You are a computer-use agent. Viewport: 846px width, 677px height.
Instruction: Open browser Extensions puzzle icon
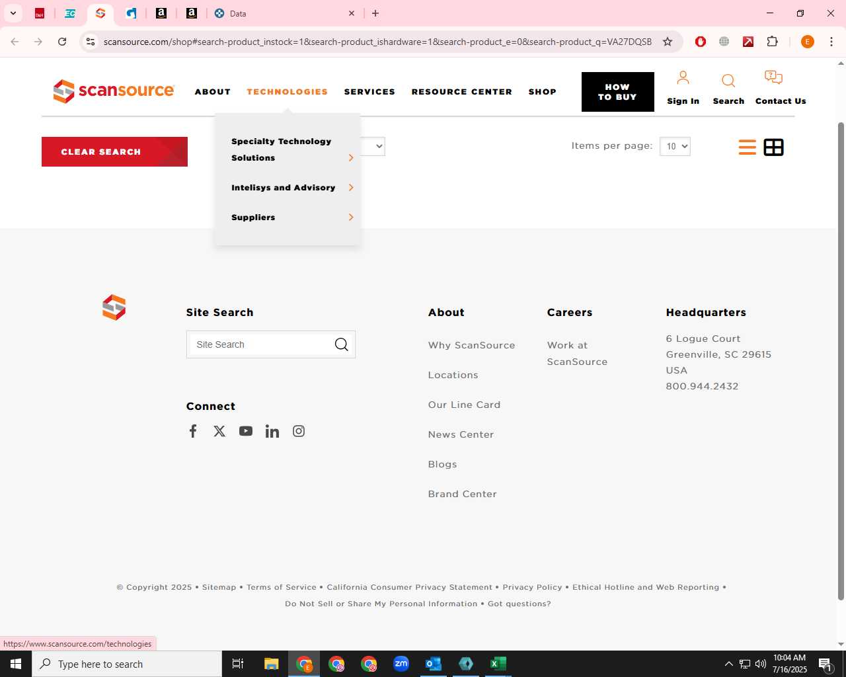[772, 42]
